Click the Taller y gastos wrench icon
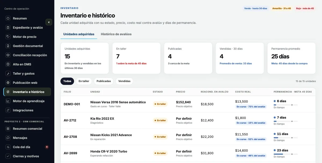Screen dimensions: 322x163 (8, 73)
